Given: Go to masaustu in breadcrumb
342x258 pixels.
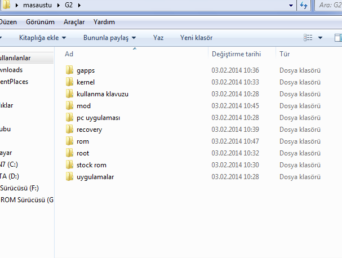Looking at the screenshot, I should [x=38, y=5].
